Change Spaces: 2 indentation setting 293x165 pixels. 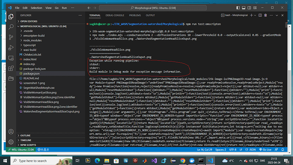220,149
